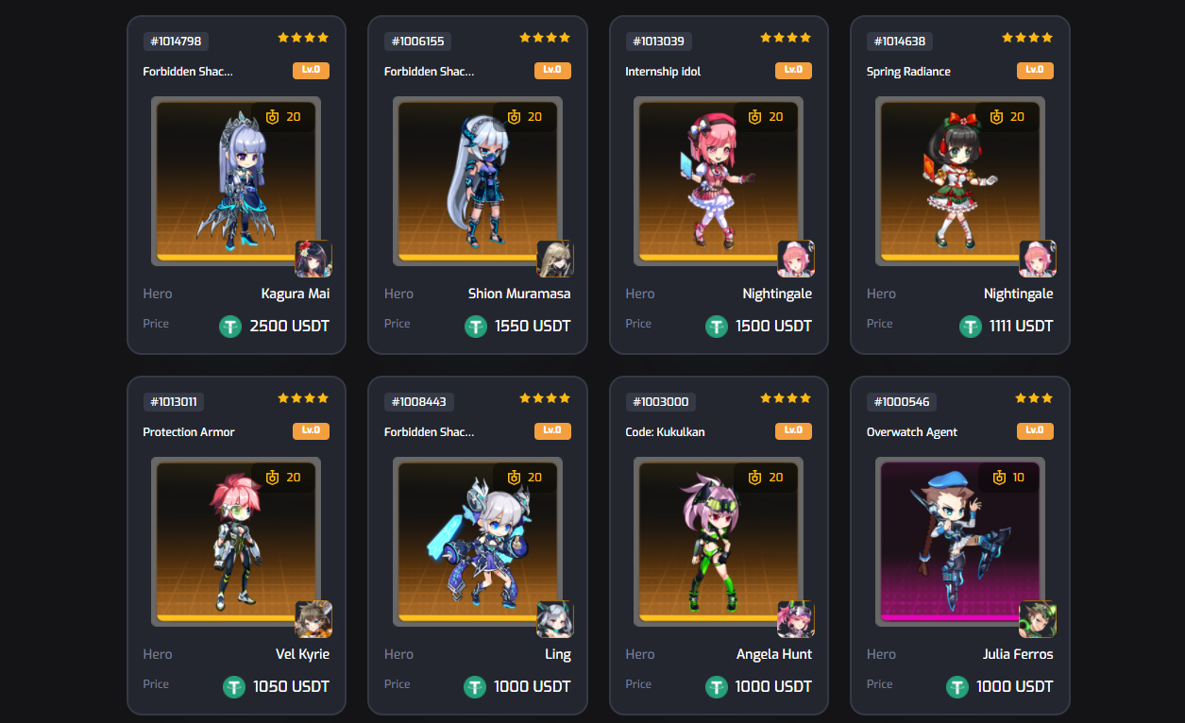The image size is (1185, 723).
Task: Click the 1050 USDT price on Vel Kyrie
Action: tap(291, 687)
